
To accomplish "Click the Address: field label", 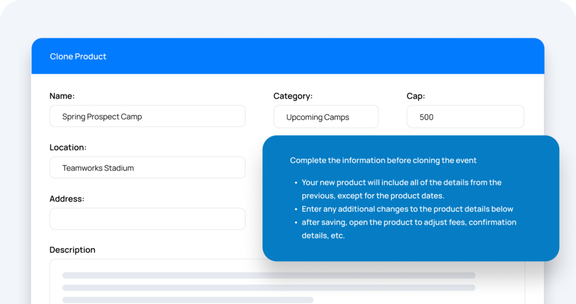I will click(x=67, y=199).
